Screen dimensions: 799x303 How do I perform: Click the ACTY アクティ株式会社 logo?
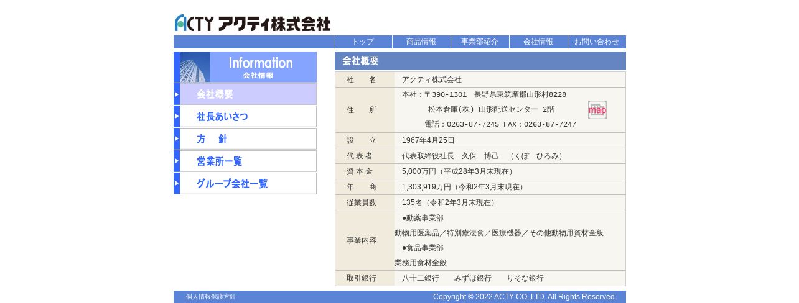253,23
